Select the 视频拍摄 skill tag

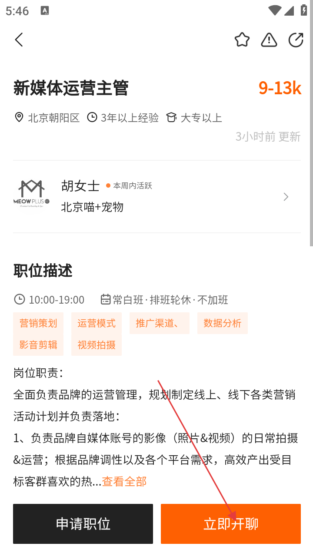coord(97,345)
